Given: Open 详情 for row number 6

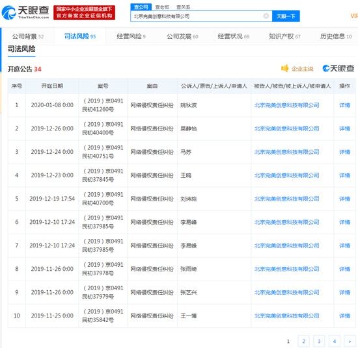Looking at the screenshot, I should tap(344, 222).
